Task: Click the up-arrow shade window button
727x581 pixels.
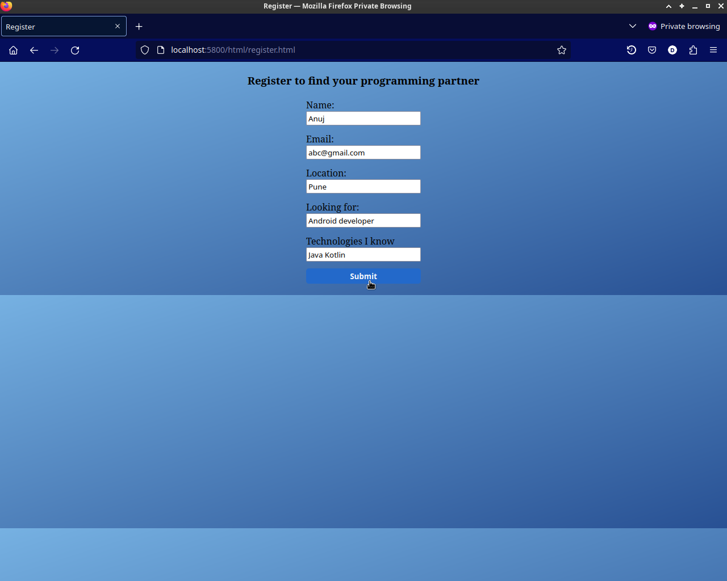Action: click(x=668, y=6)
